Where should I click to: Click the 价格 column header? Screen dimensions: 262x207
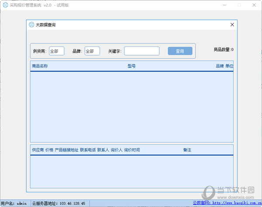click(49, 150)
